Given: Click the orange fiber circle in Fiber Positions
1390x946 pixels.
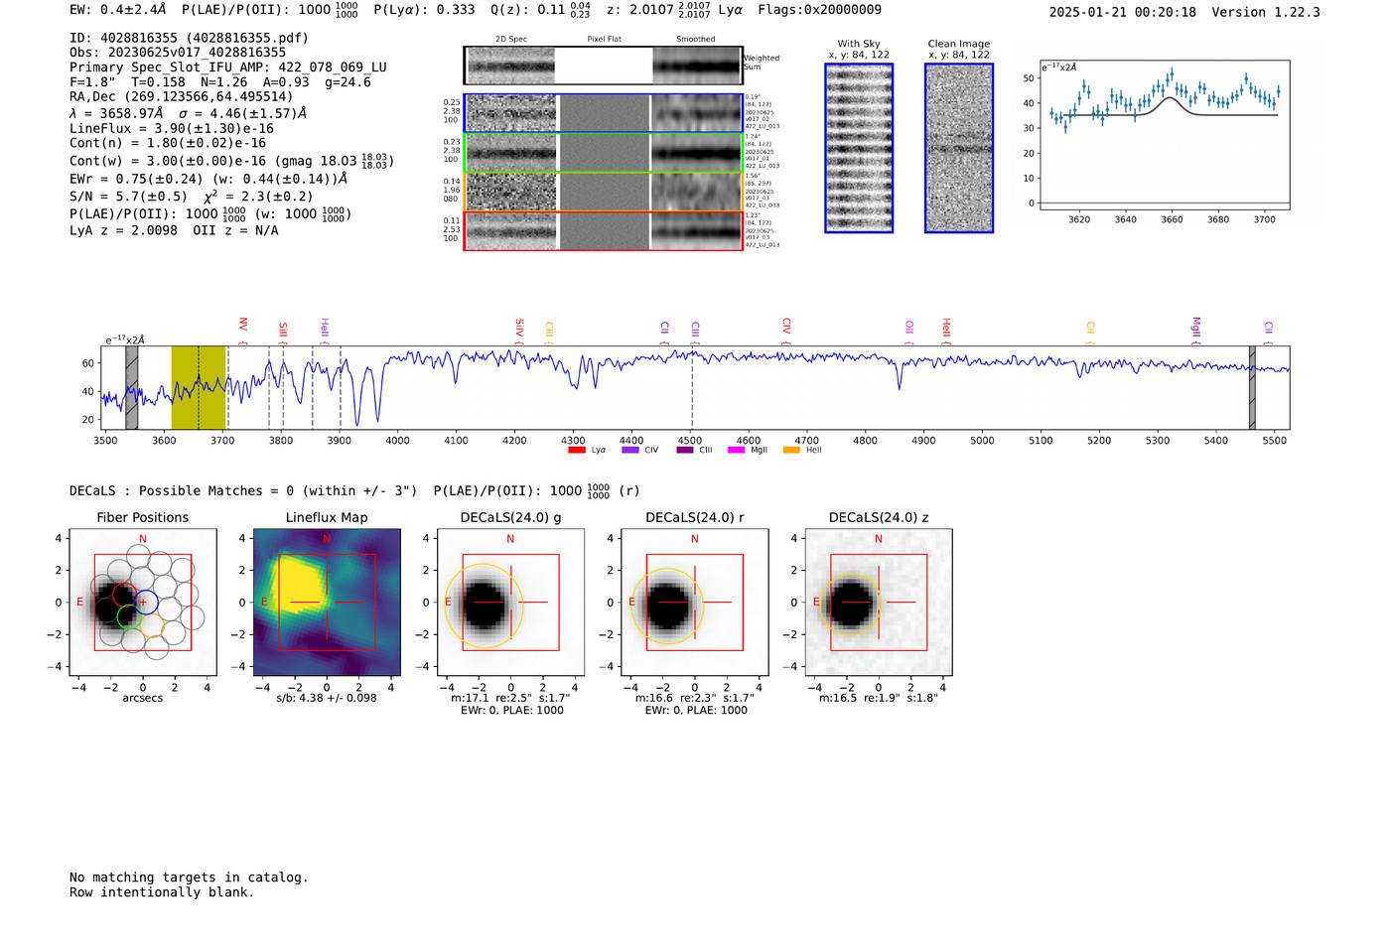Looking at the screenshot, I should (x=152, y=624).
